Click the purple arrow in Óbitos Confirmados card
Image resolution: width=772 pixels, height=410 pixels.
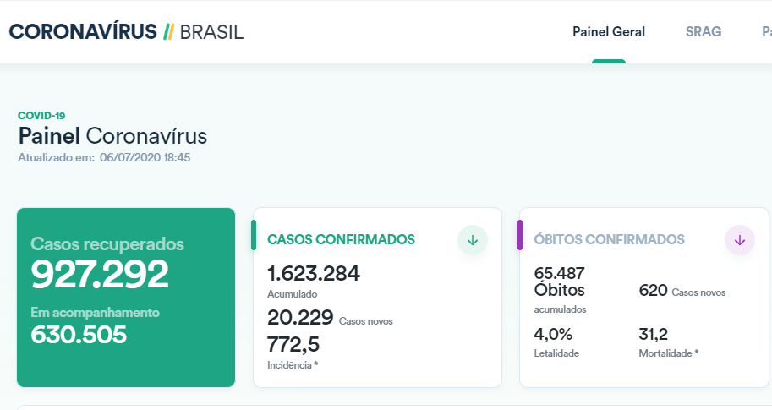(740, 240)
